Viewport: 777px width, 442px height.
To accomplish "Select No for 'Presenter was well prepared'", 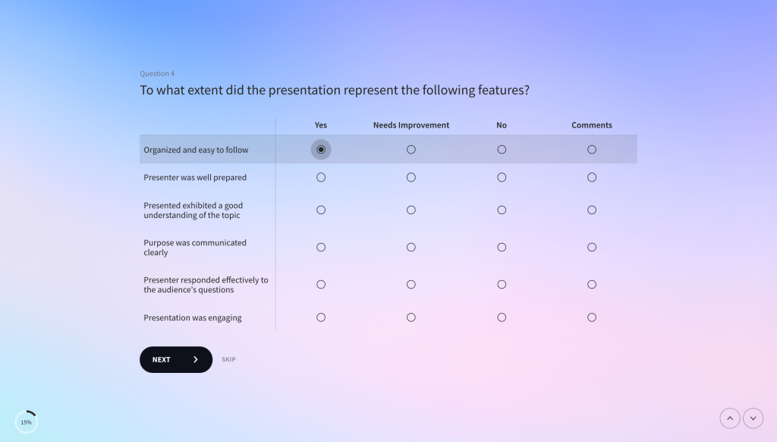I will tap(502, 177).
